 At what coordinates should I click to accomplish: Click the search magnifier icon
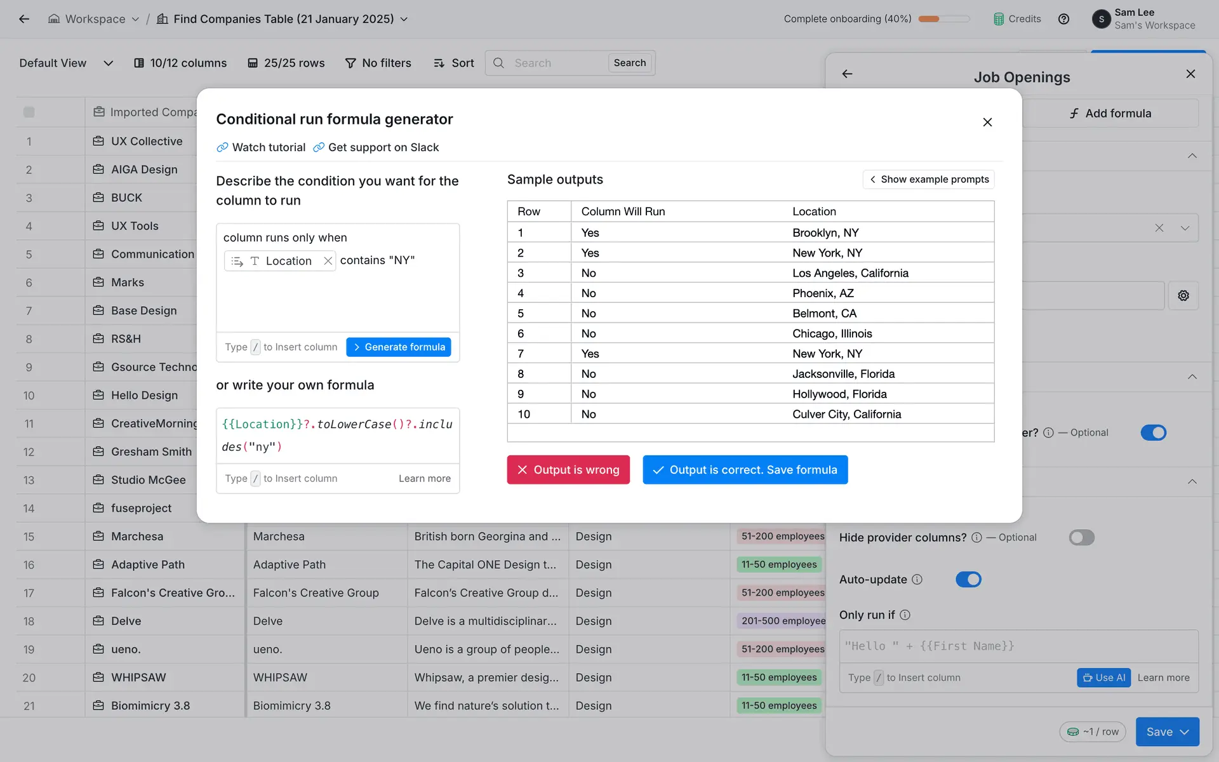(499, 63)
